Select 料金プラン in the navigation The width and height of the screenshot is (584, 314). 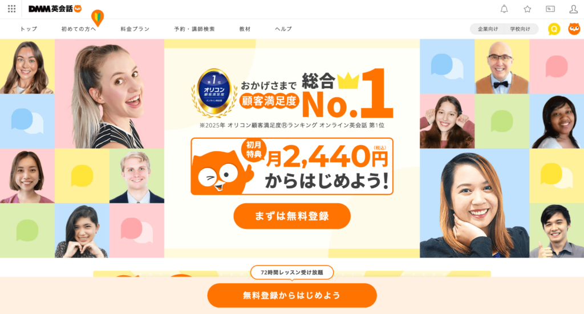pyautogui.click(x=135, y=29)
